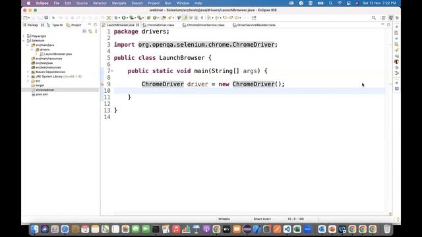The height and width of the screenshot is (237, 422).
Task: Open the Window menu
Action: coord(183,3)
